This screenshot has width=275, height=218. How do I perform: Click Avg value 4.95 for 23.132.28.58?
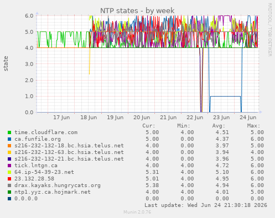coord(222,179)
